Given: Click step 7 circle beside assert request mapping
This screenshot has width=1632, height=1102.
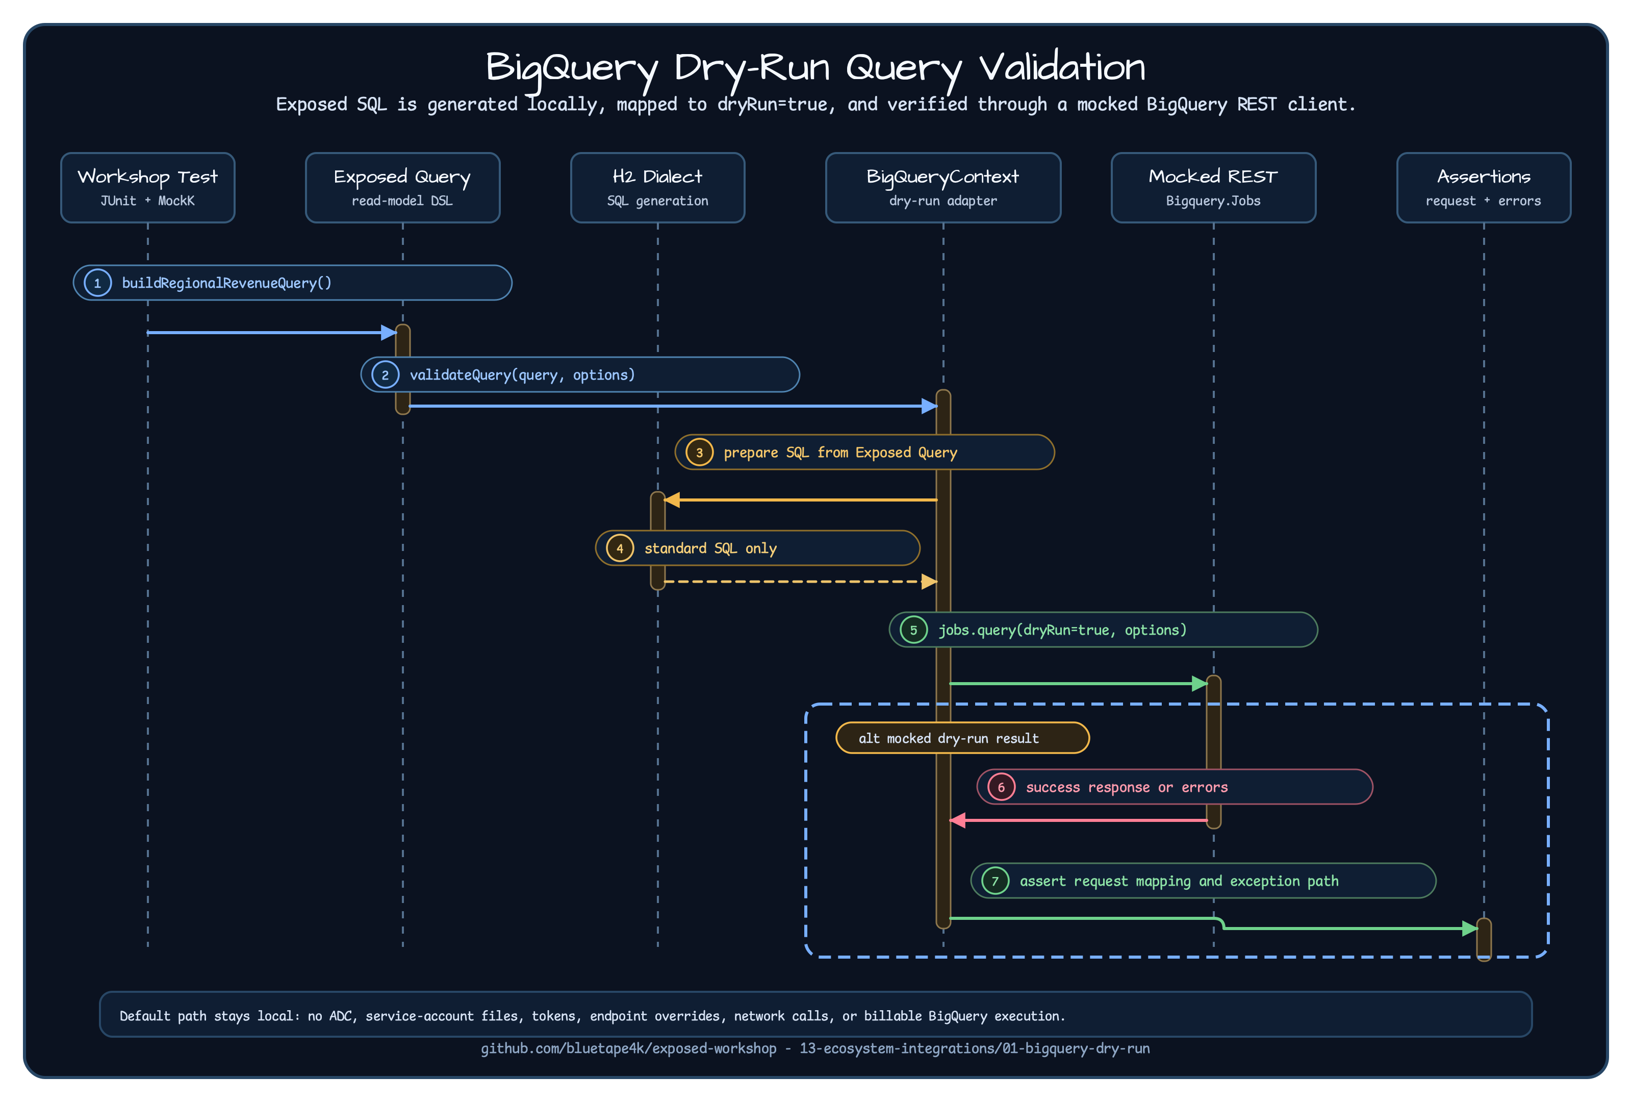Looking at the screenshot, I should click(x=994, y=881).
